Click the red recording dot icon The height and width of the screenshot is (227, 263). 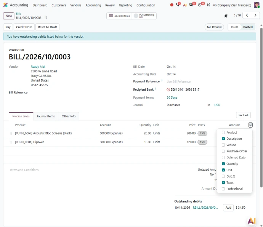pyautogui.click(x=172, y=5)
